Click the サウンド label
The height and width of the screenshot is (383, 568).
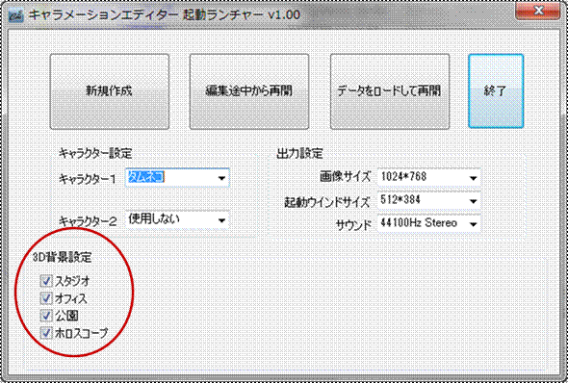pyautogui.click(x=353, y=225)
